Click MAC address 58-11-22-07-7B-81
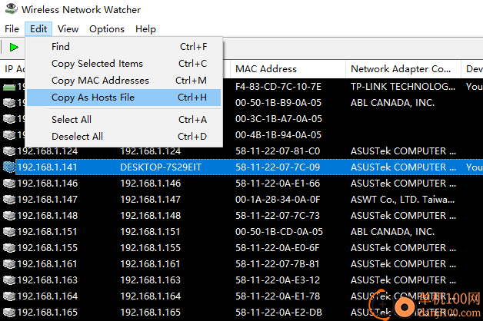 click(277, 264)
